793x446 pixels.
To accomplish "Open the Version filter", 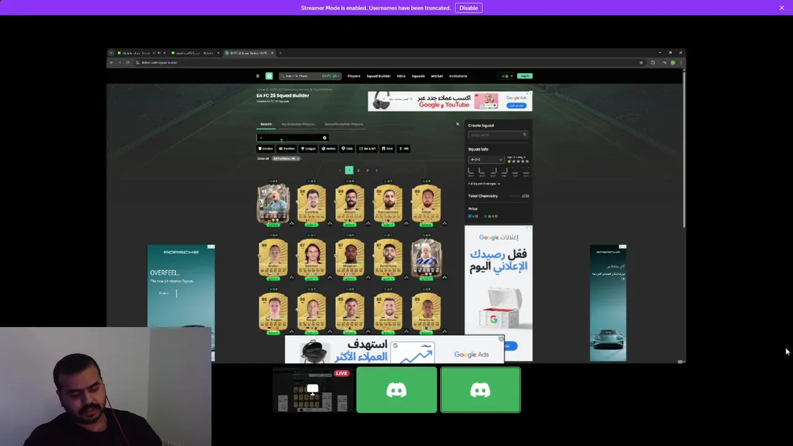I will click(266, 149).
